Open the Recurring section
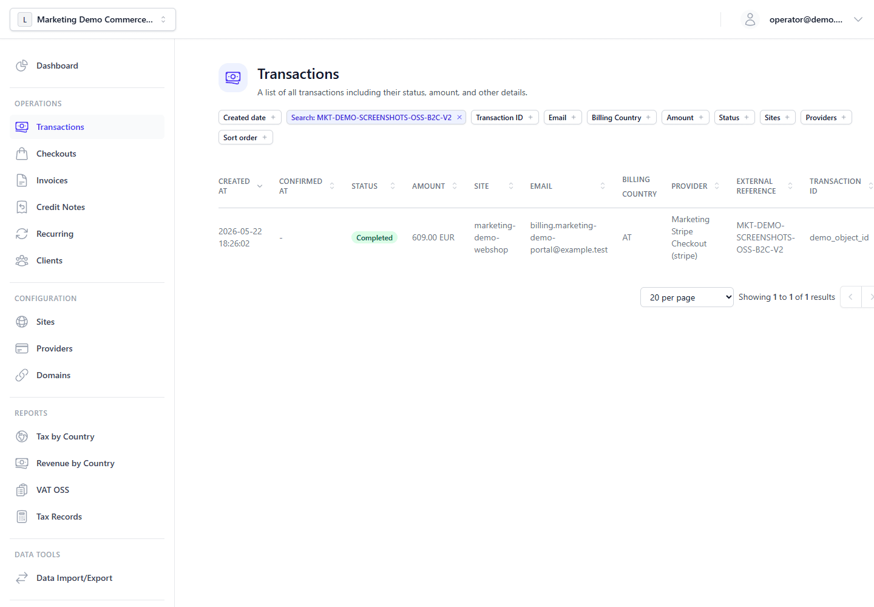Image resolution: width=874 pixels, height=607 pixels. (87, 234)
